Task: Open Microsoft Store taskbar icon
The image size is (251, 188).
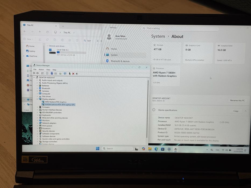Action: pos(163,149)
